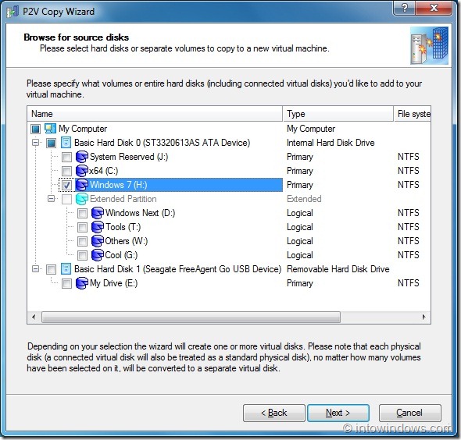Check the Windows Next (D:) checkbox
This screenshot has height=440, width=461.
(x=82, y=214)
